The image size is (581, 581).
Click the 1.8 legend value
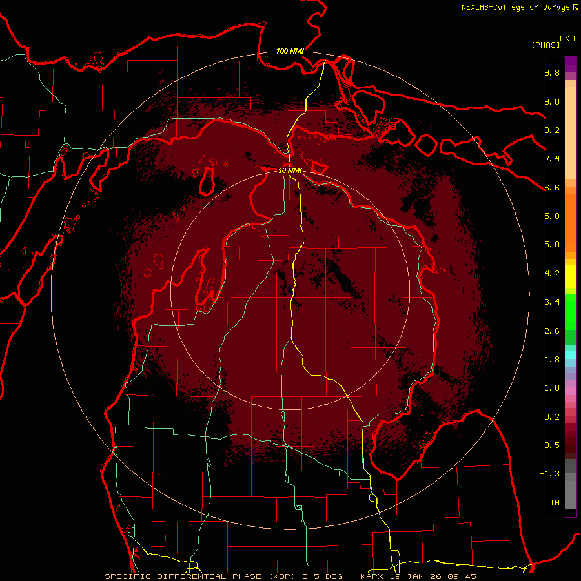pyautogui.click(x=552, y=360)
